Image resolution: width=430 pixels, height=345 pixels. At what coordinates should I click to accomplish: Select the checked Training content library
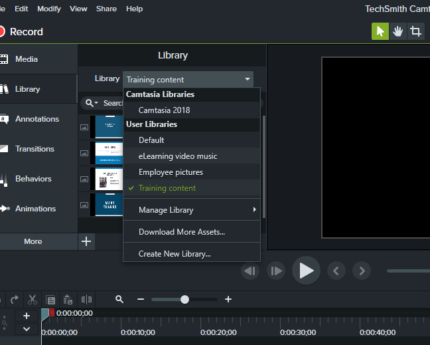click(192, 188)
